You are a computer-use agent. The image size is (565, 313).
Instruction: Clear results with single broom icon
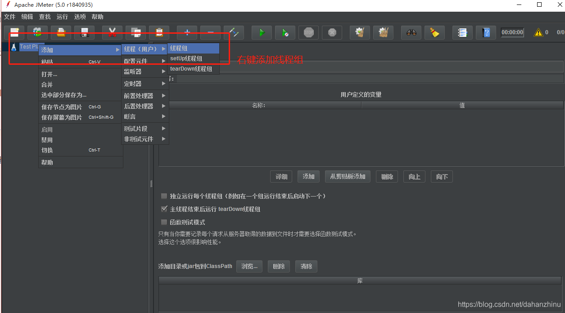tap(360, 32)
